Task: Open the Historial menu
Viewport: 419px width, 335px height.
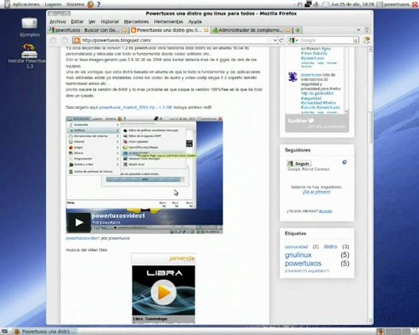Action: 109,22
